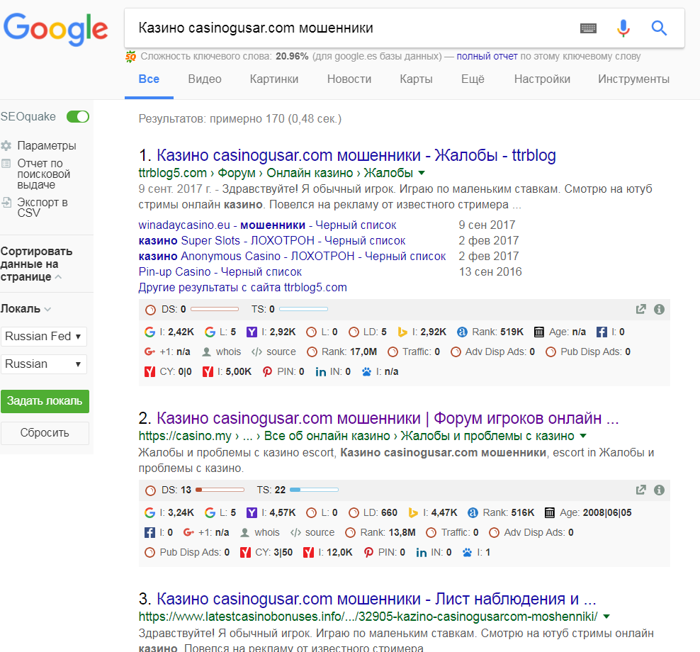Click the DS 13 progress bar
Screen dimensions: 700x652
click(220, 490)
